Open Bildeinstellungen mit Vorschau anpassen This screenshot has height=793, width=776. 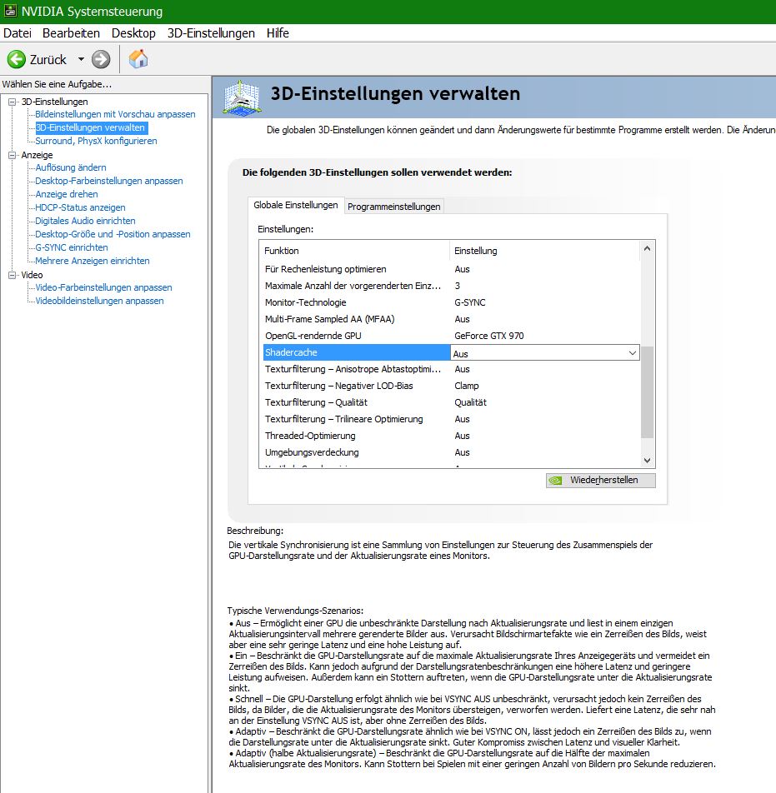tap(115, 114)
